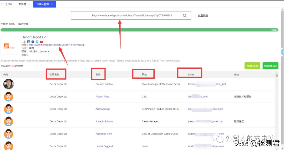Click the Home Depot company logo thumbnail
This screenshot has width=284, height=151.
pyautogui.click(x=9, y=46)
